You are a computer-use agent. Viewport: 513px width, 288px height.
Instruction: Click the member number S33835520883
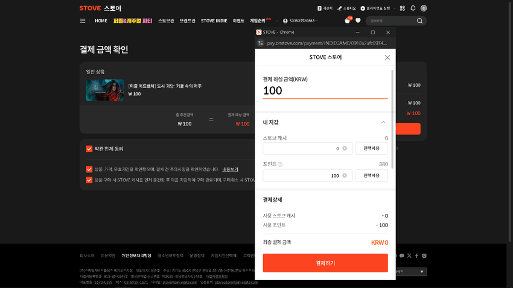point(304,21)
